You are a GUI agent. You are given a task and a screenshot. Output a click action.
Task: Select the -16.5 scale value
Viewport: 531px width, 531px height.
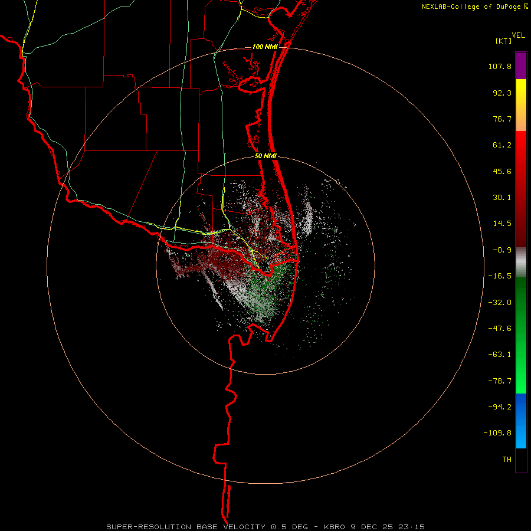pyautogui.click(x=500, y=276)
